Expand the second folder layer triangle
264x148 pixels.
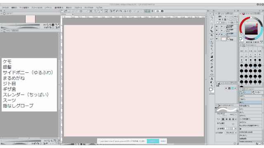coord(222,30)
